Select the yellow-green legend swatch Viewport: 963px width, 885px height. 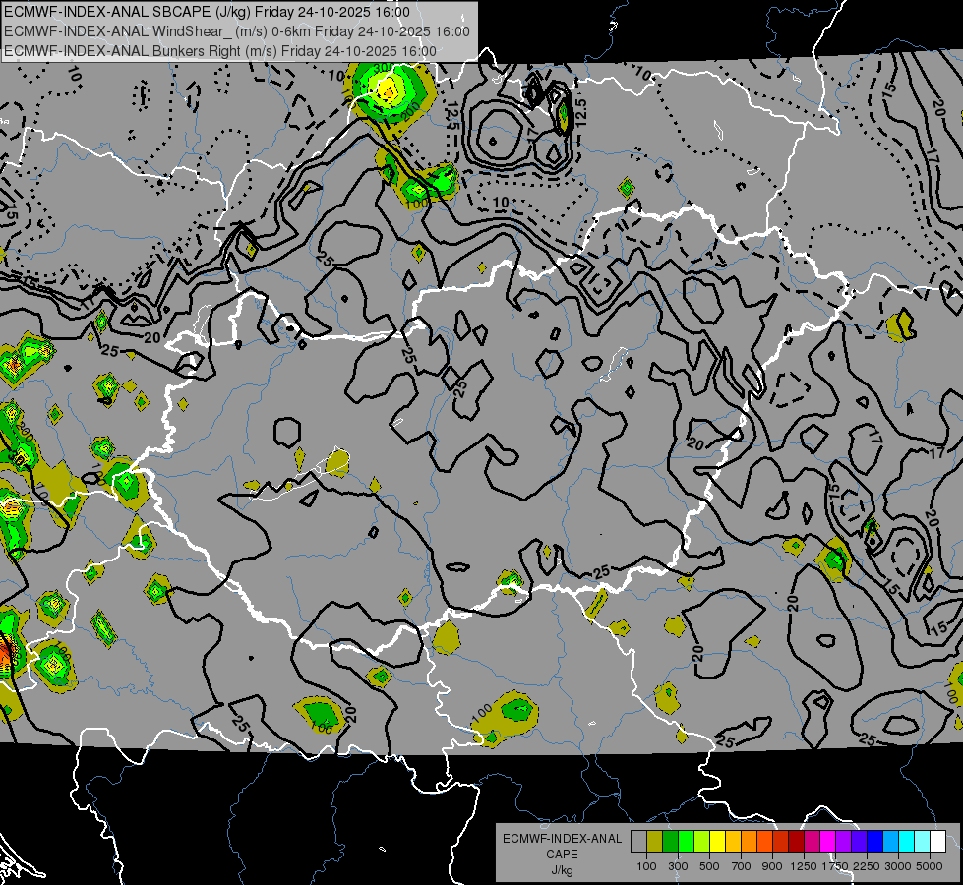click(x=702, y=842)
